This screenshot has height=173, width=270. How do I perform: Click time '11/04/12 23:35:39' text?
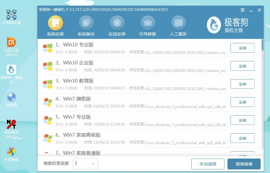tap(109, 106)
